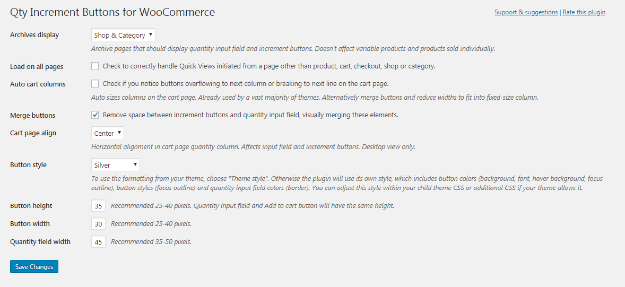
Task: Select the Quantity field width input
Action: [98, 242]
